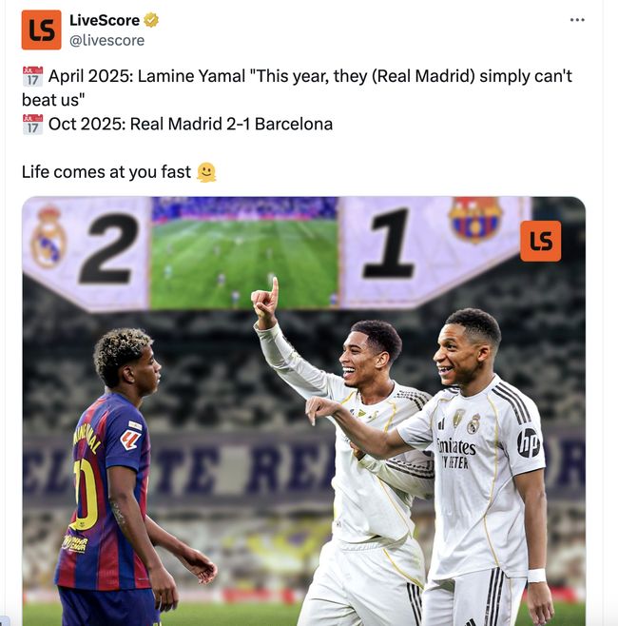Click the calendar emoji before April 2025
618x626 pixels.
pyautogui.click(x=32, y=76)
